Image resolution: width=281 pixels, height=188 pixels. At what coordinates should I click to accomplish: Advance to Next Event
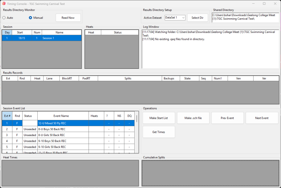[262, 118]
